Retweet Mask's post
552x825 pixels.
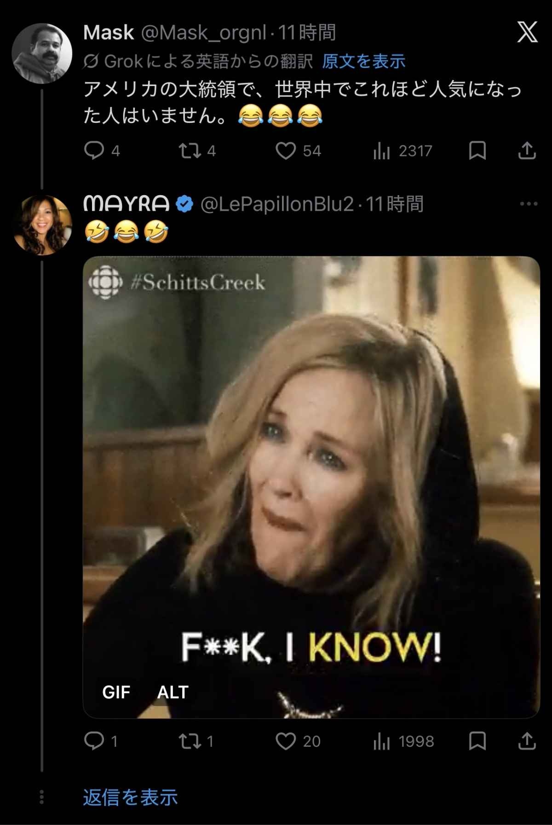189,150
